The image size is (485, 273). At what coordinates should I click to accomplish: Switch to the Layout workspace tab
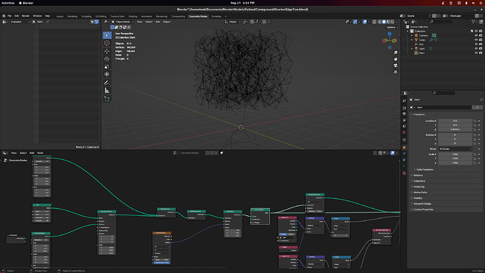[60, 16]
